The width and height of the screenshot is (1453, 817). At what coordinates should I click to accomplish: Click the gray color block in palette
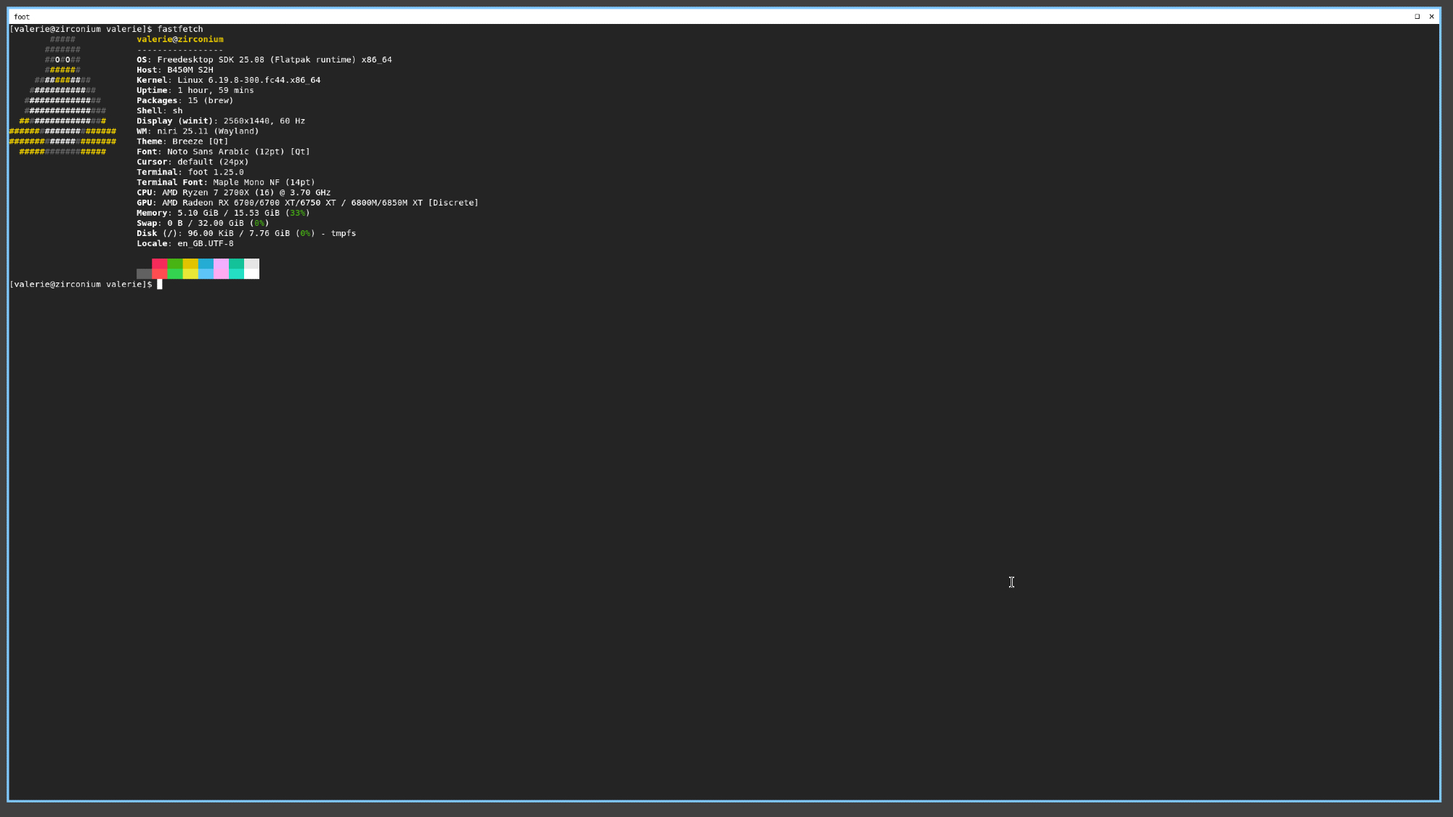tap(144, 274)
